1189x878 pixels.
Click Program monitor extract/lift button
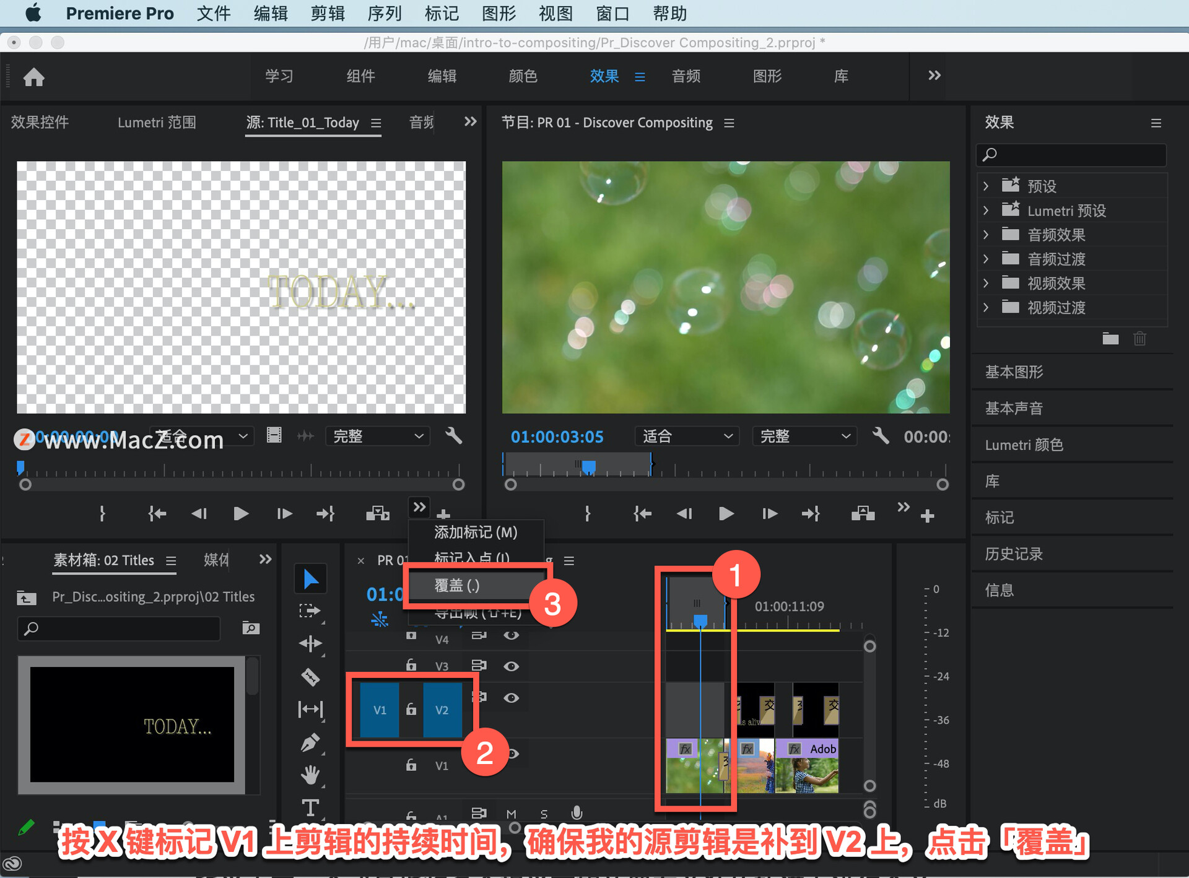pyautogui.click(x=863, y=513)
